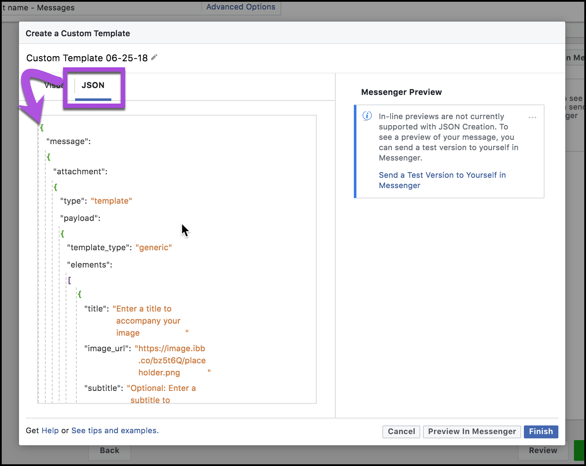Image resolution: width=586 pixels, height=466 pixels.
Task: Open the three-dot menu on the preview notice
Action: click(x=532, y=117)
